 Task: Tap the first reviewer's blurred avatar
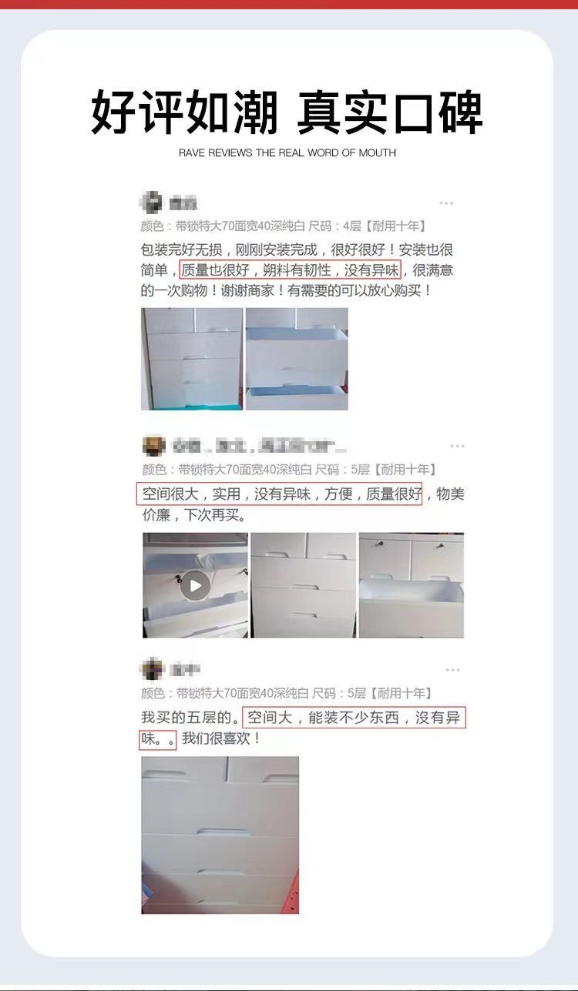pyautogui.click(x=151, y=203)
